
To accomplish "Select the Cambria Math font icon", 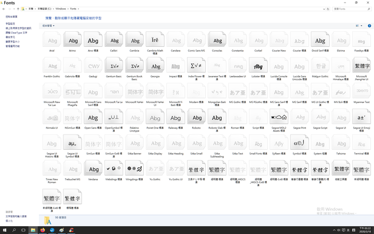I will click(x=155, y=40).
